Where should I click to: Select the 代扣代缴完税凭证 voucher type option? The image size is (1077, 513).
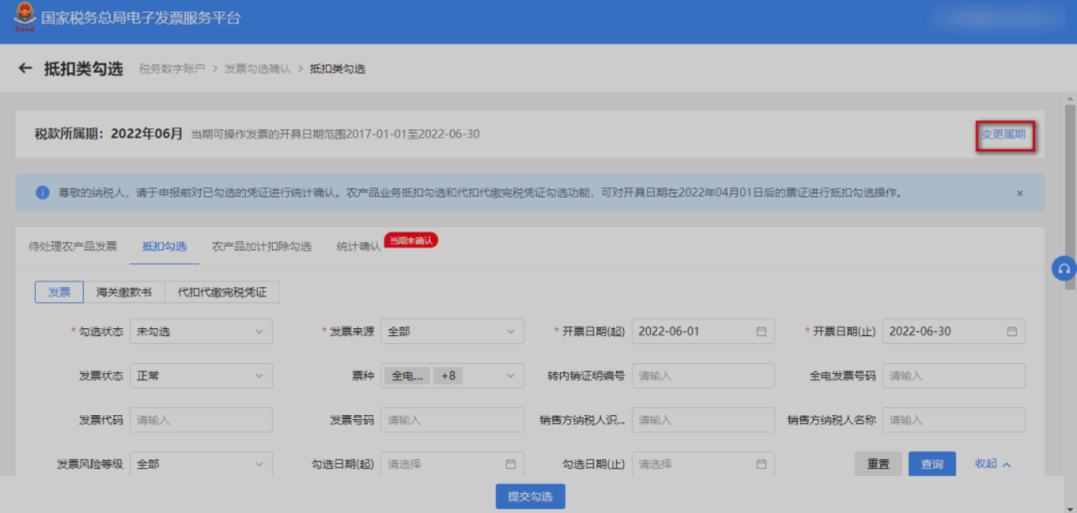pos(222,292)
